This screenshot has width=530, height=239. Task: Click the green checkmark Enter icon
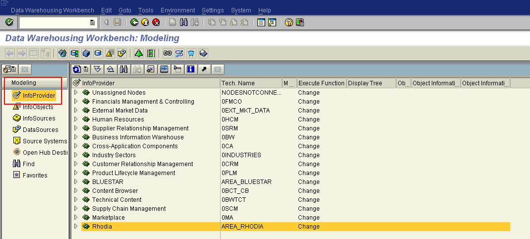(9, 23)
